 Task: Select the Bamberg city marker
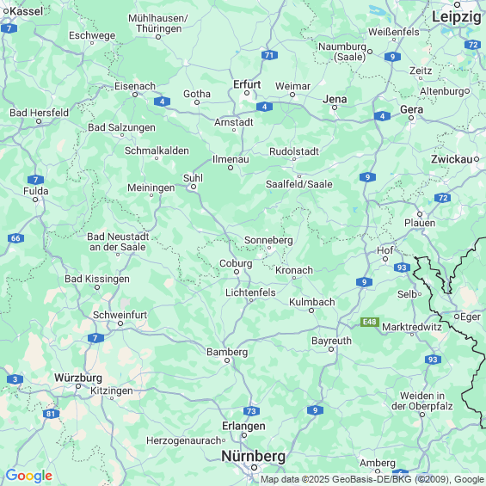coord(227,360)
